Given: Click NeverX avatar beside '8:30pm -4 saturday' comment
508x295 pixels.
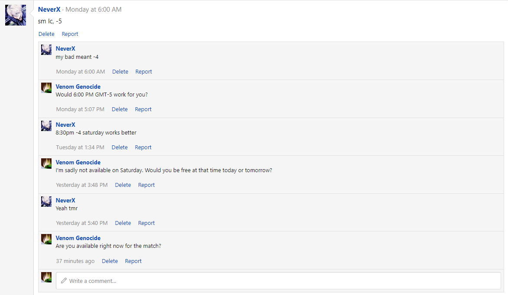Looking at the screenshot, I should pyautogui.click(x=46, y=126).
